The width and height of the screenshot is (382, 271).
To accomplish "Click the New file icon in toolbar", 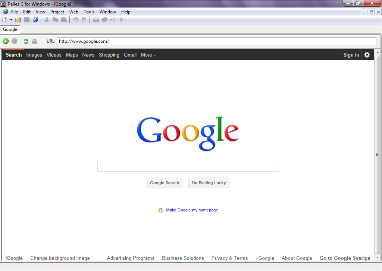I will click(4, 20).
